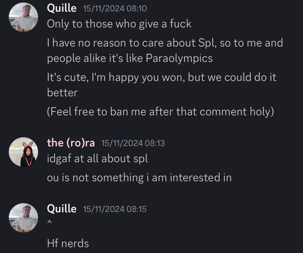Select the message 'Only to those who give'
This screenshot has width=303, height=253.
[119, 24]
